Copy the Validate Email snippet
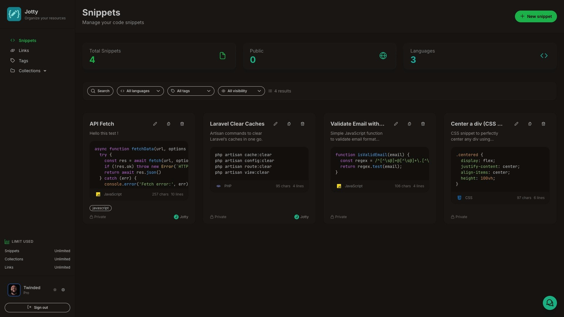564x317 pixels. [409, 124]
